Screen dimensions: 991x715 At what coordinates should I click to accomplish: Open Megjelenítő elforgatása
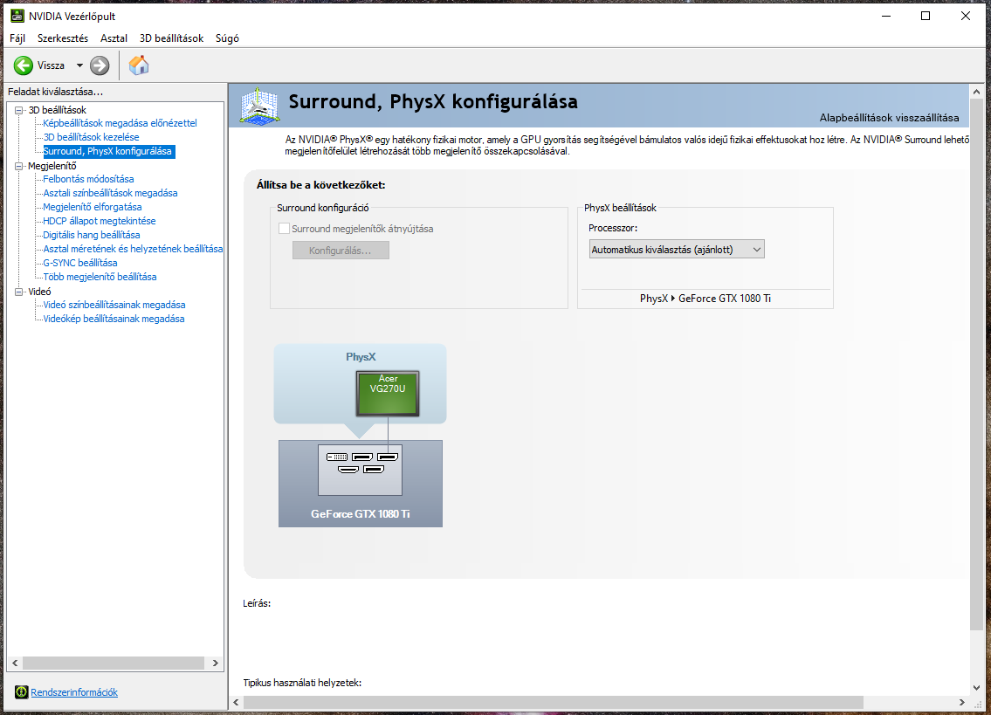(93, 207)
